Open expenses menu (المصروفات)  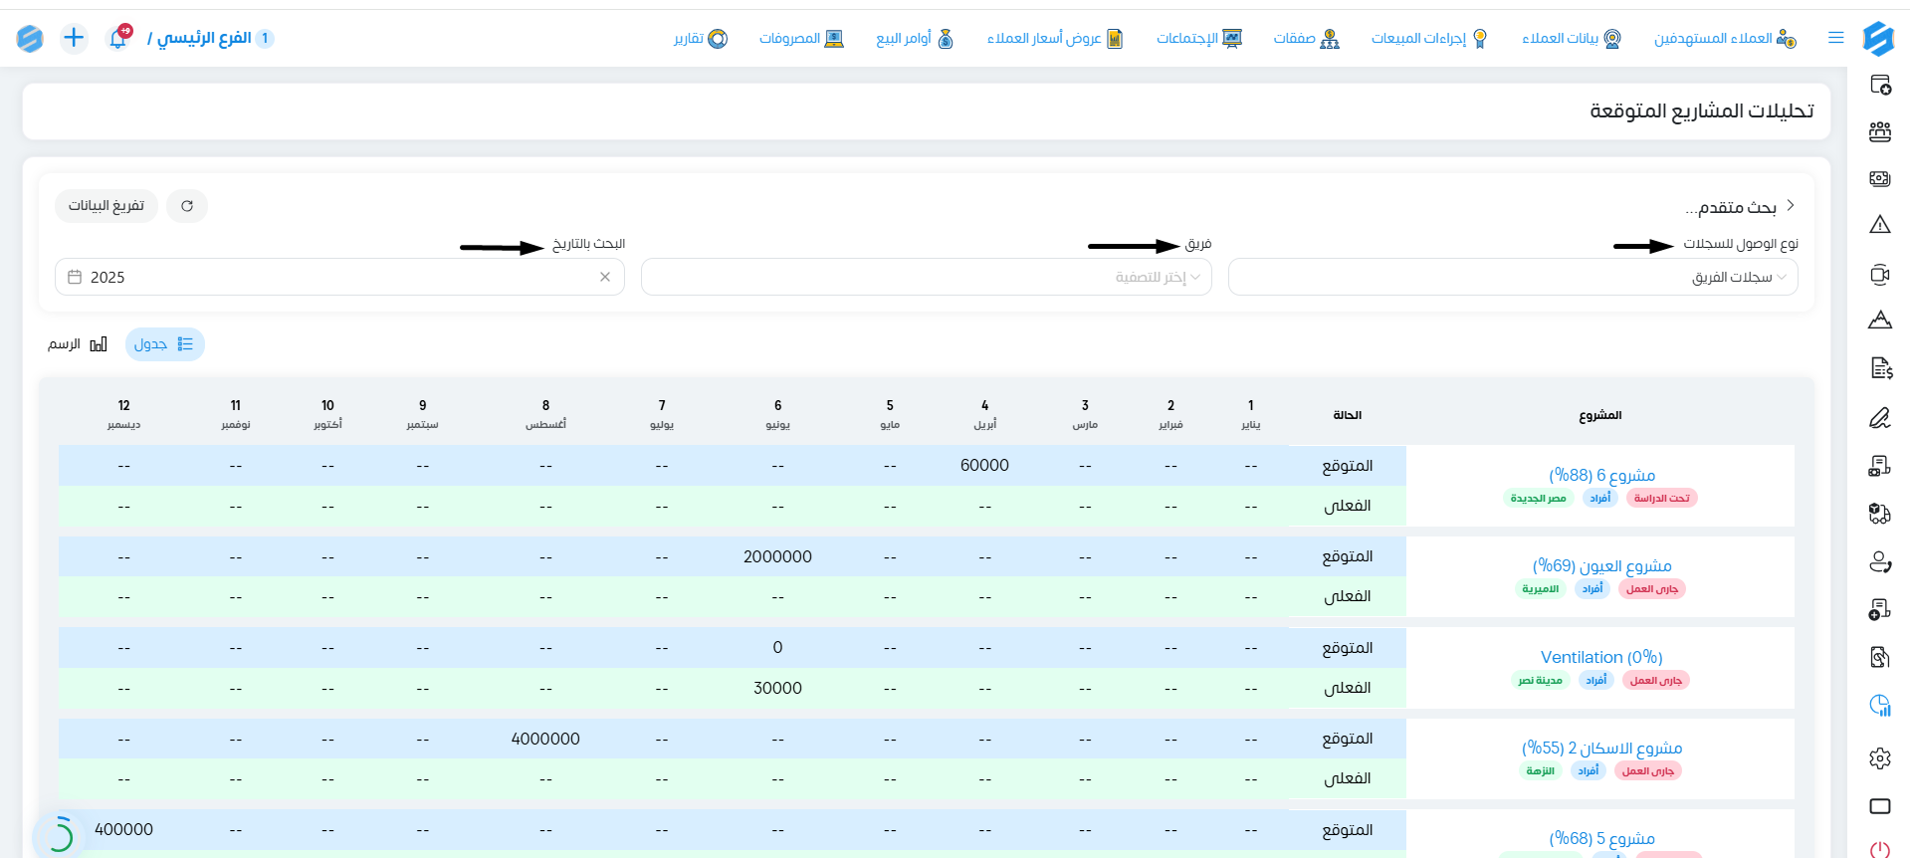coord(801,38)
